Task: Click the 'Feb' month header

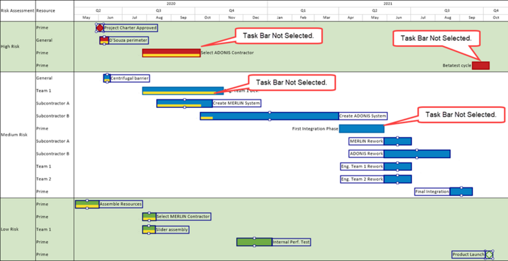Action: [304, 18]
